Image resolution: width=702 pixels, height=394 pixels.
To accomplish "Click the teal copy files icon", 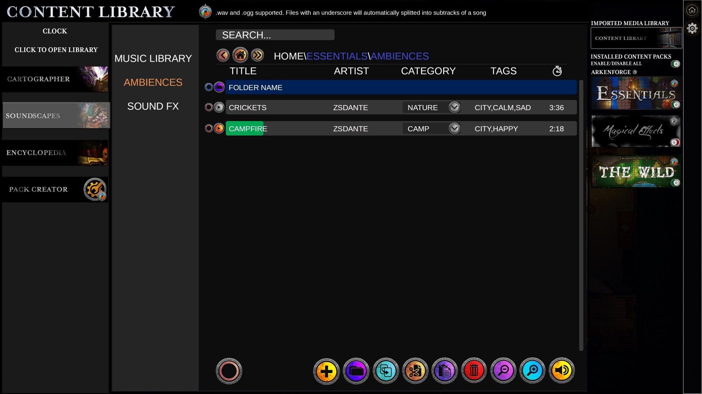I will coord(385,371).
